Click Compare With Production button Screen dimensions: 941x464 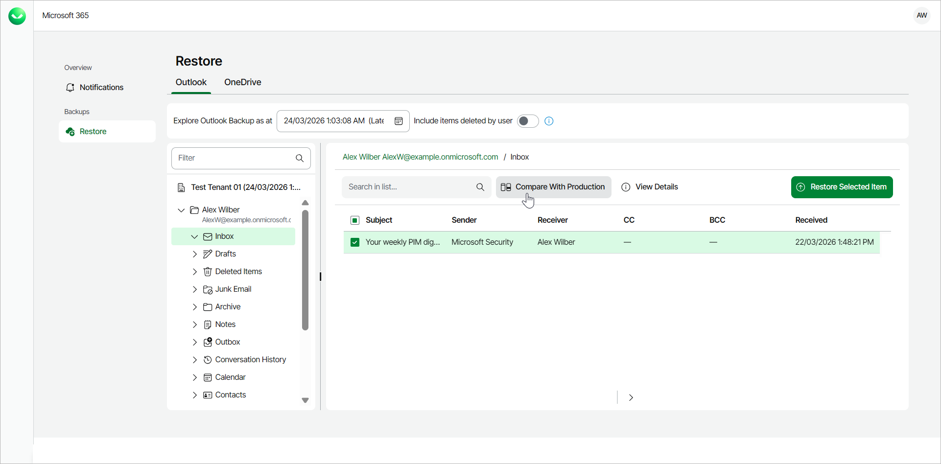tap(553, 187)
